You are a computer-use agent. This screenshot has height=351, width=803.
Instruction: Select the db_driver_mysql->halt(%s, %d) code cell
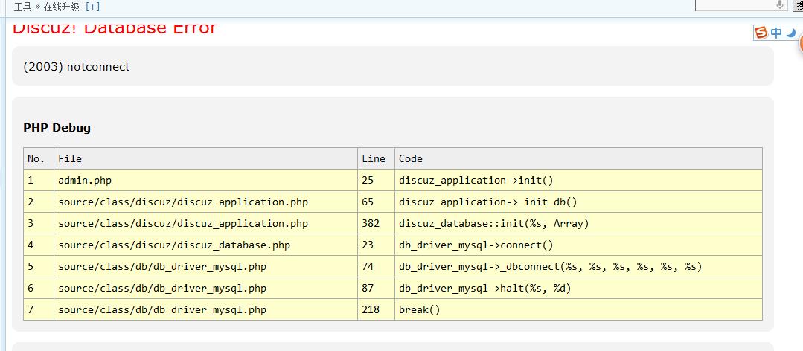point(578,288)
